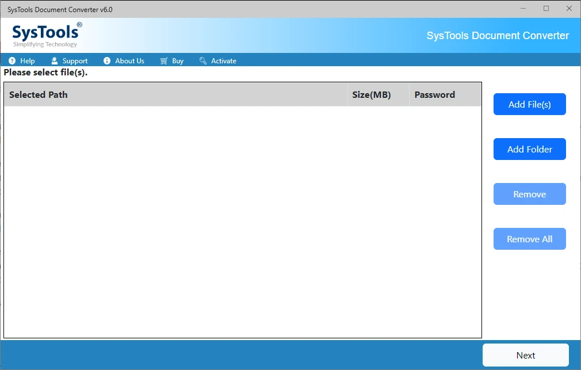Image resolution: width=581 pixels, height=370 pixels.
Task: Click the Remove All button
Action: (x=529, y=239)
